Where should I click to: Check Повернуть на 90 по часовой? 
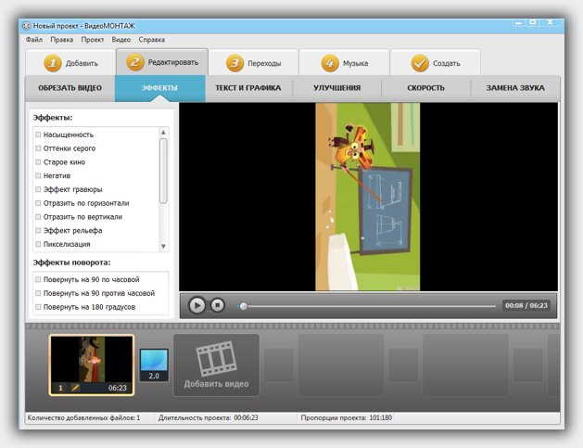[38, 279]
